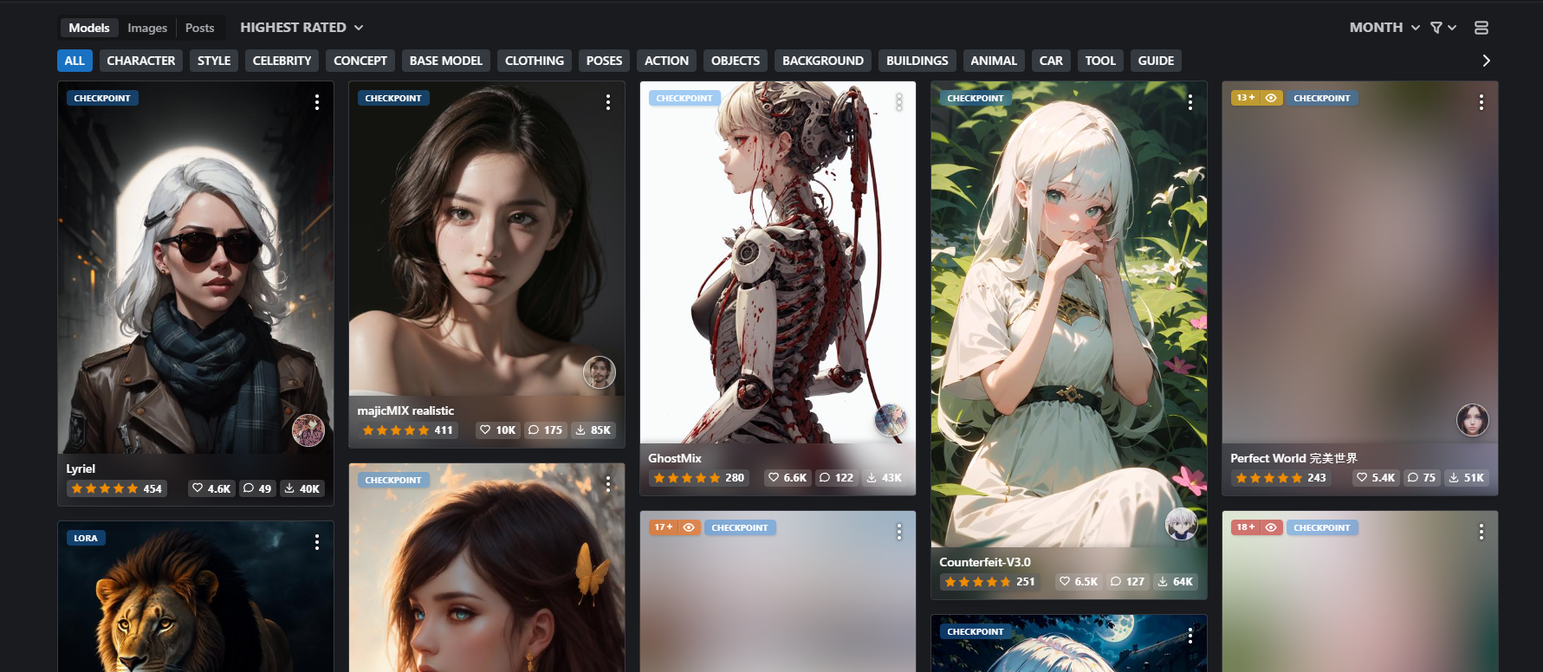This screenshot has width=1543, height=672.
Task: Open the Perfect World card options menu
Action: pyautogui.click(x=1481, y=102)
